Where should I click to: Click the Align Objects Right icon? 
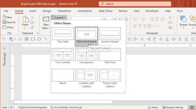pos(149,39)
